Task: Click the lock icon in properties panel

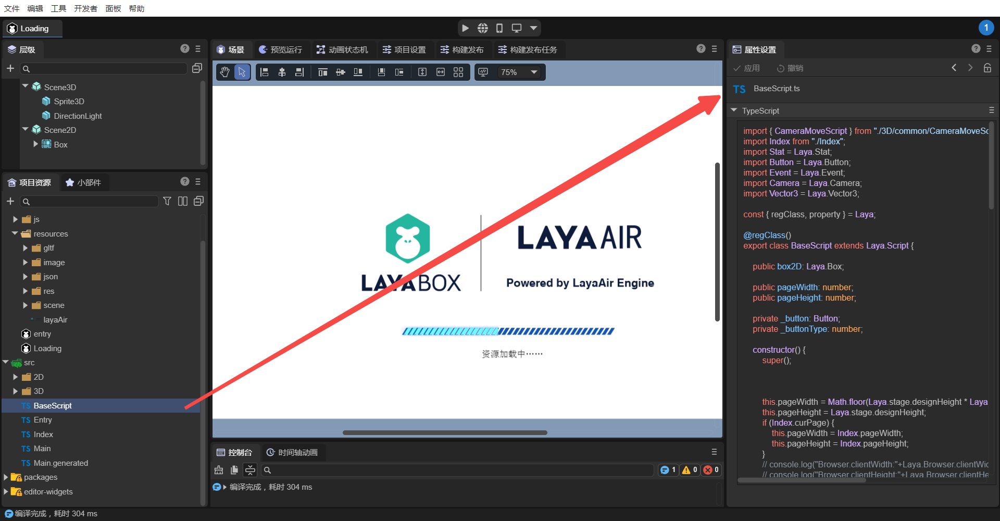Action: (987, 68)
